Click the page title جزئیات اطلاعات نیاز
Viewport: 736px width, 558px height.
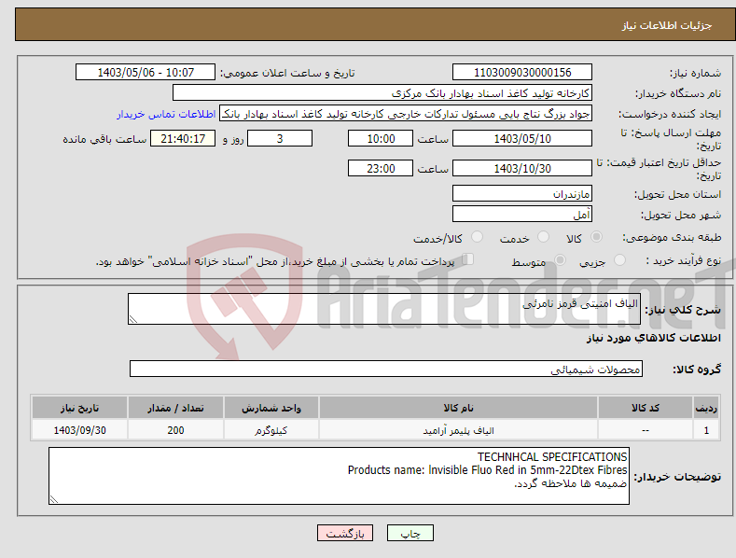tap(667, 25)
